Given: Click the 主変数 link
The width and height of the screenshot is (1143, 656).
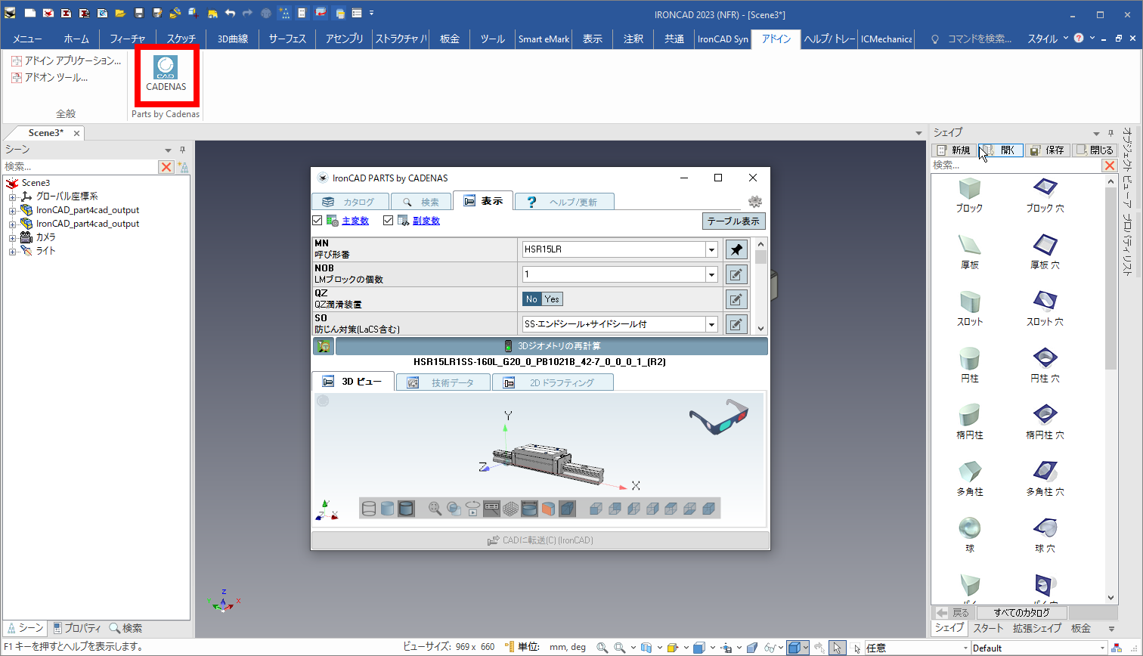Looking at the screenshot, I should tap(355, 221).
